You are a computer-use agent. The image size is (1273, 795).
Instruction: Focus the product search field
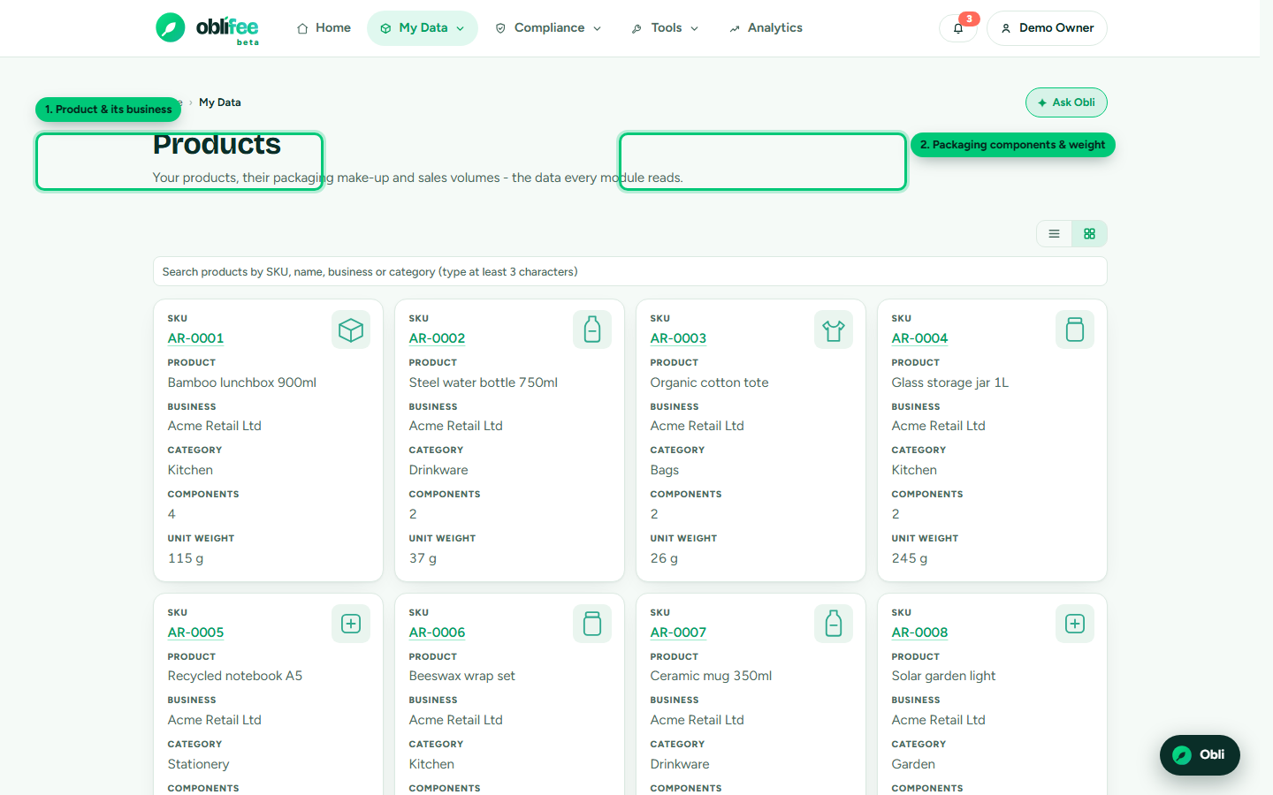(x=630, y=272)
